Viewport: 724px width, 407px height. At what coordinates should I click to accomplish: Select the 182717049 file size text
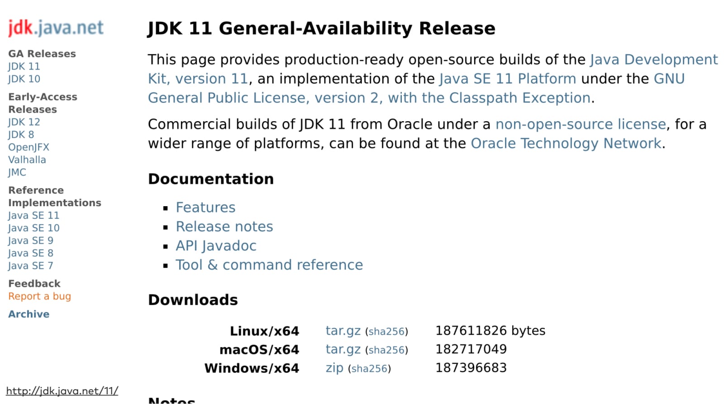[x=471, y=350]
